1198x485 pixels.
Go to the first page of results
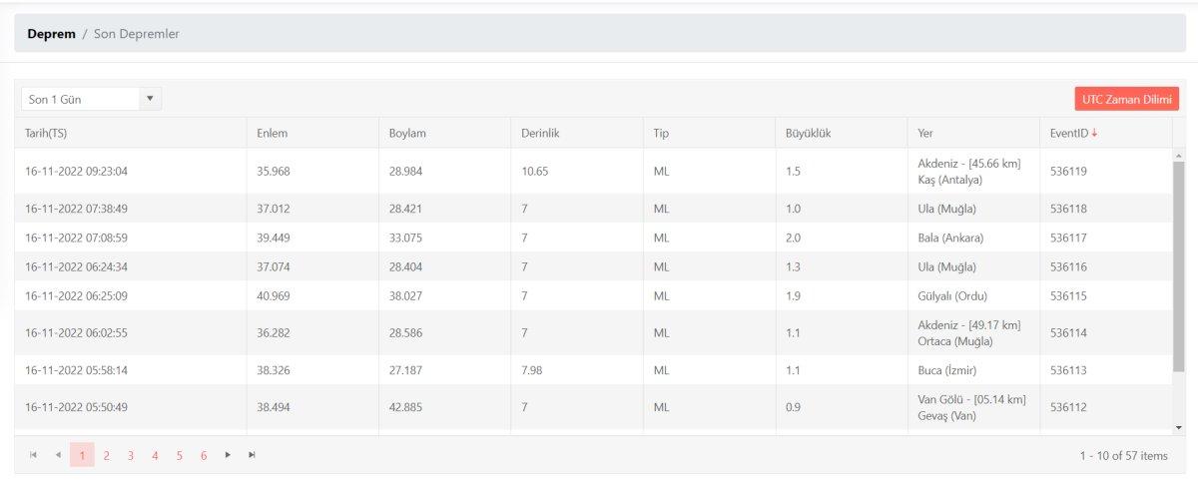pyautogui.click(x=33, y=455)
